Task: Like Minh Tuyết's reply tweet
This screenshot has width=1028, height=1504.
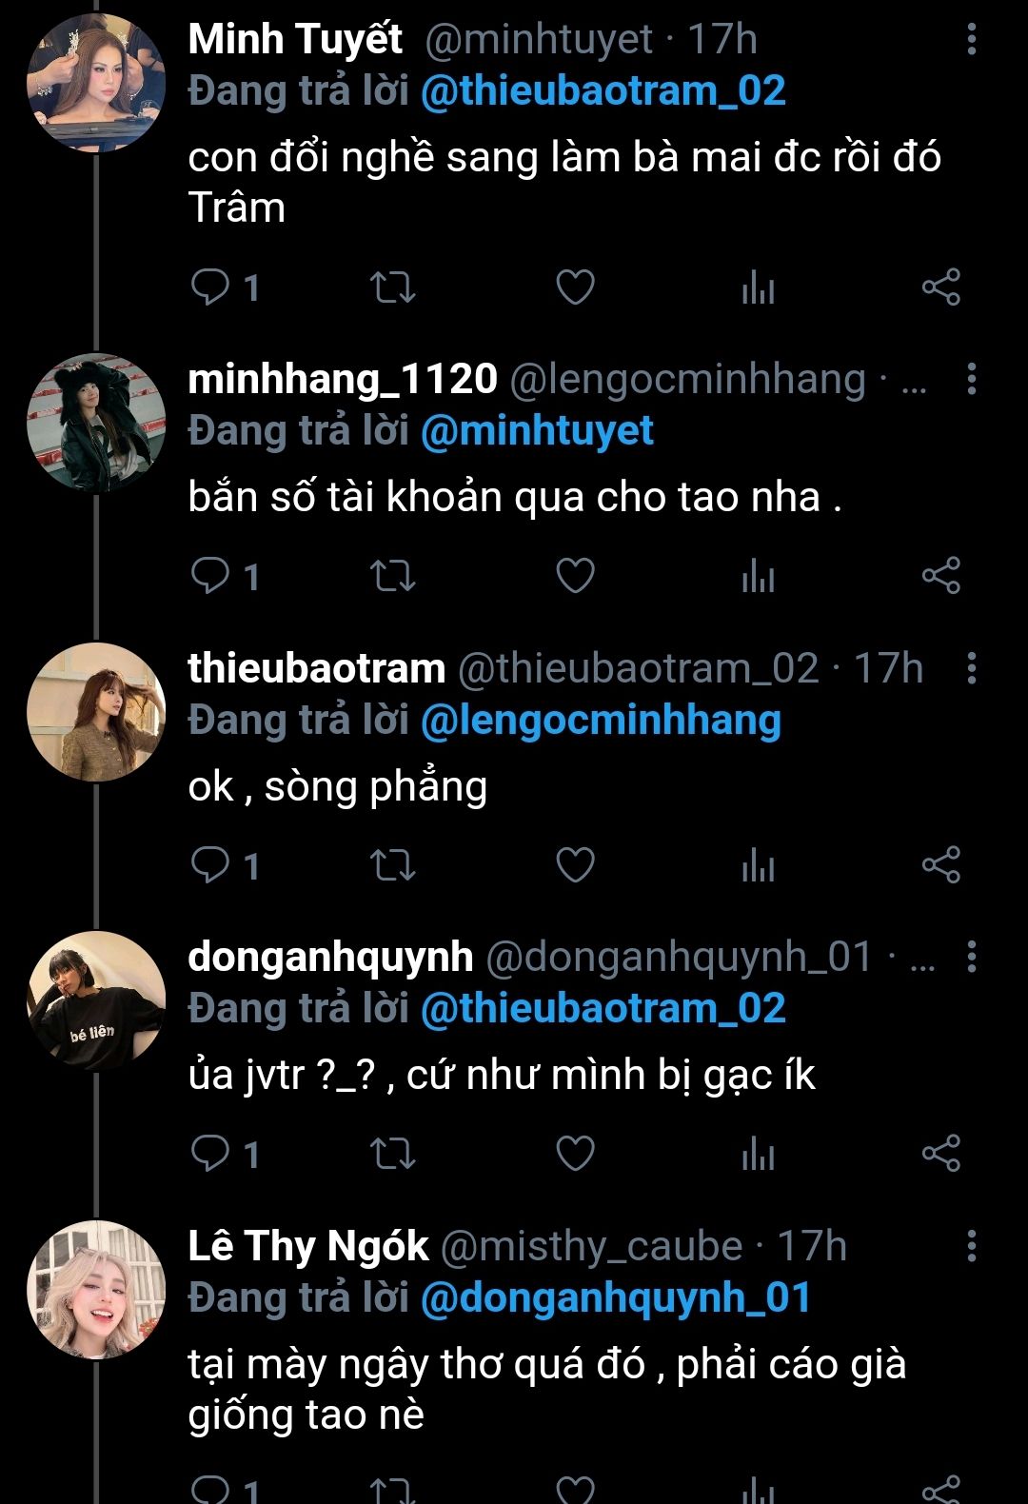Action: tap(575, 287)
